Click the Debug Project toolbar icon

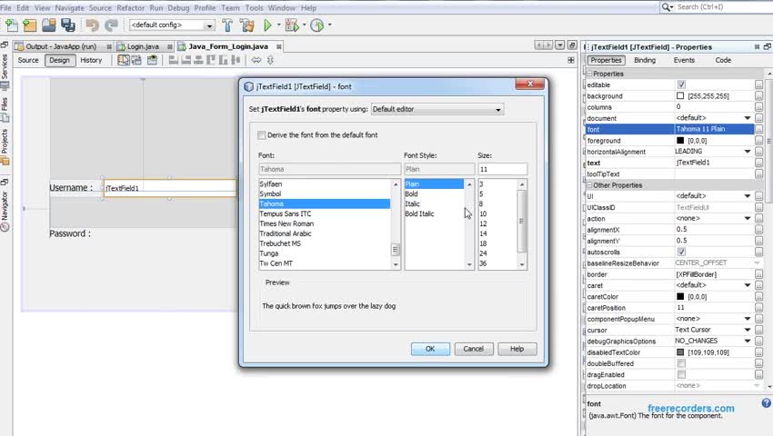[292, 25]
